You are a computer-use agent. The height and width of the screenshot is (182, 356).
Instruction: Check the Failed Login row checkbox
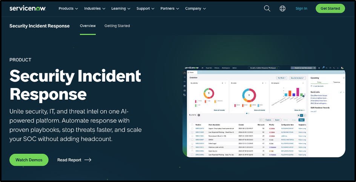coord(192,144)
